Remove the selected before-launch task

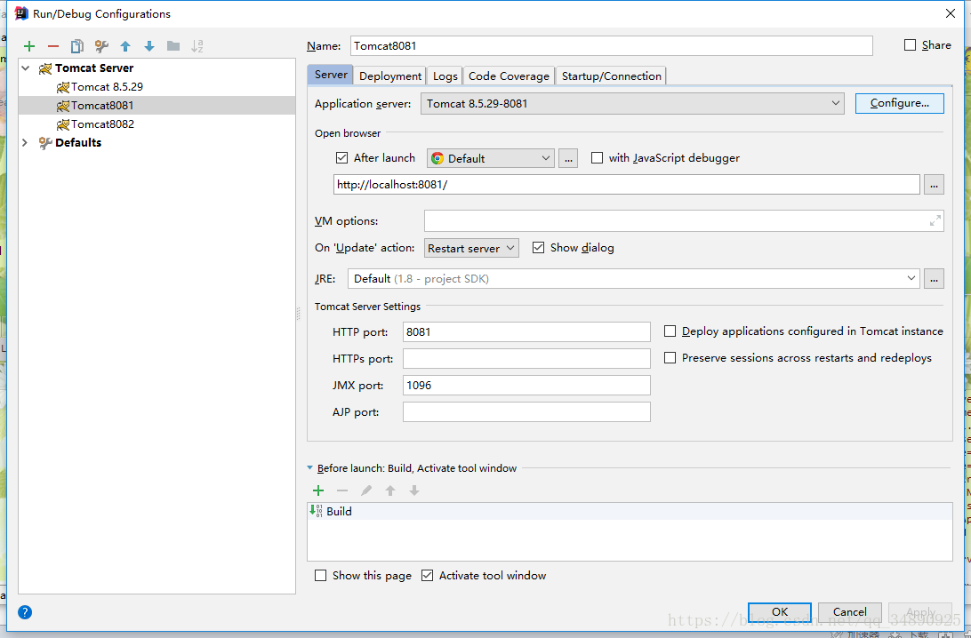point(341,490)
